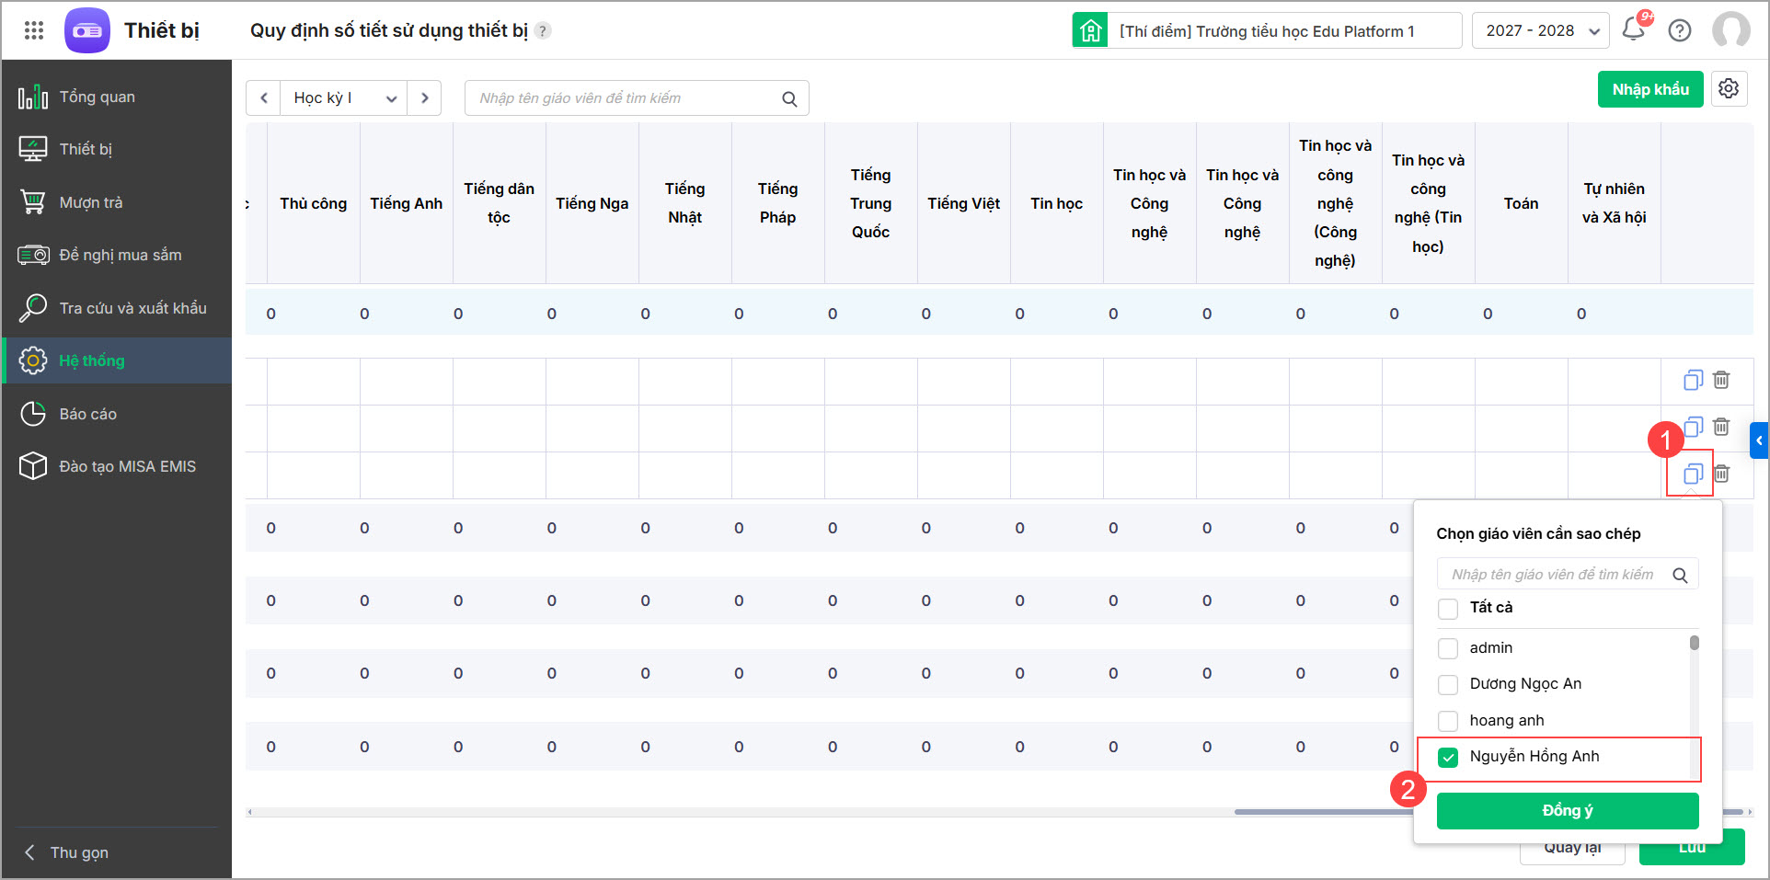Open the 'Học kỳ I' semester dropdown
1770x880 pixels.
[x=343, y=98]
